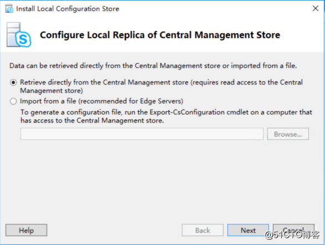Click the white header banner beside the heading
Screen dimensions: 325x245
tap(301, 35)
